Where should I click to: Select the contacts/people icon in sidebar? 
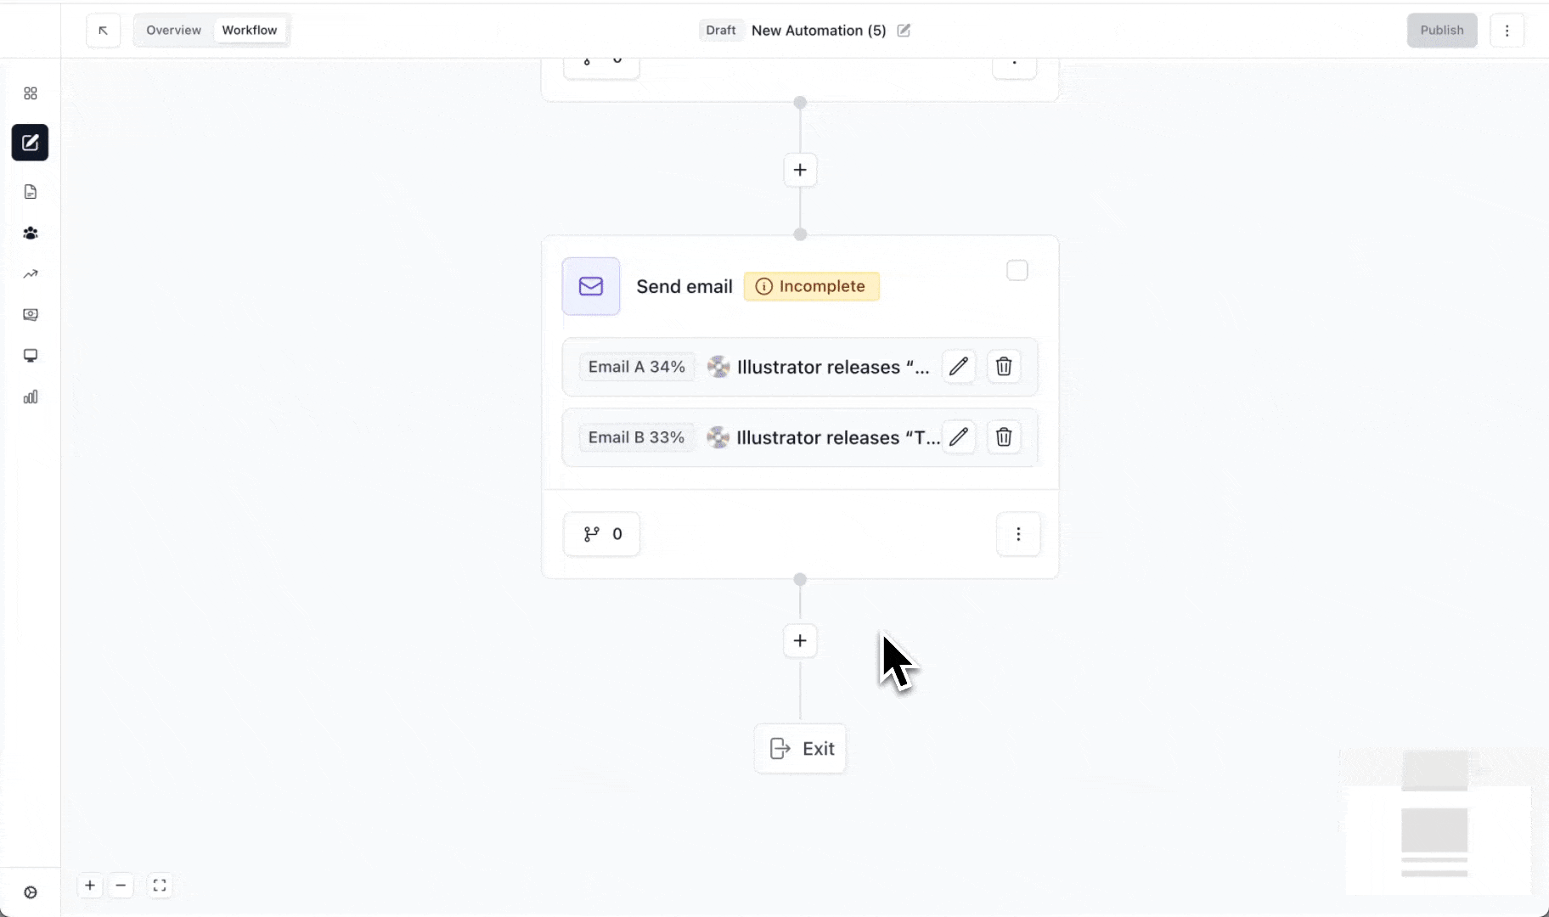click(31, 233)
